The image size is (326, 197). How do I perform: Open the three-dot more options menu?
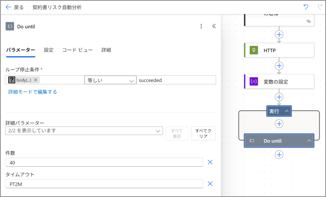point(201,26)
